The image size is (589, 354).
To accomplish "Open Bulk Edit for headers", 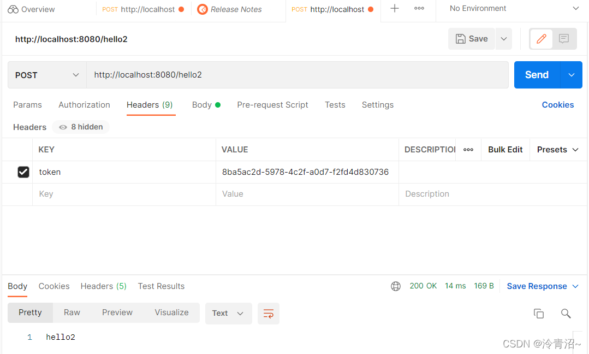I will pyautogui.click(x=505, y=150).
